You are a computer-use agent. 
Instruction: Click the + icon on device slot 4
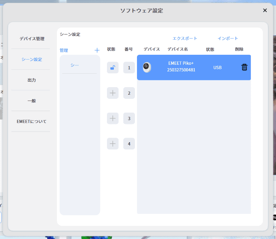112,144
